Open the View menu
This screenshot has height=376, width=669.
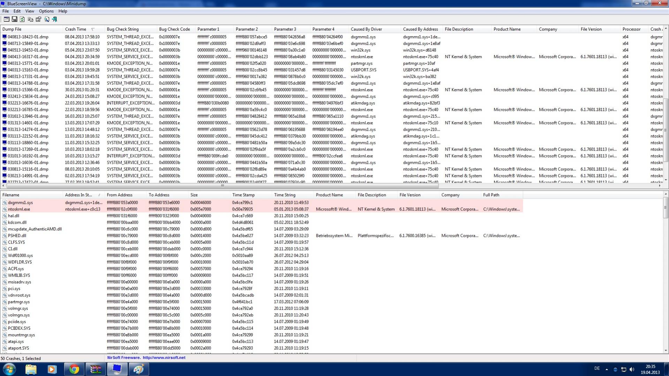(30, 11)
